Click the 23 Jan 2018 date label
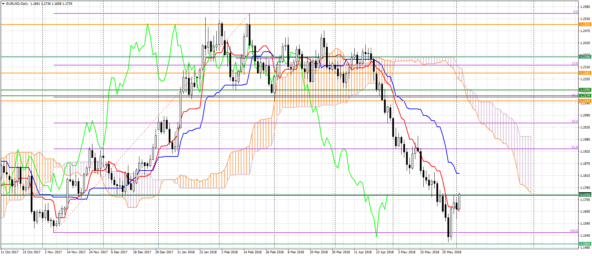 (x=208, y=252)
